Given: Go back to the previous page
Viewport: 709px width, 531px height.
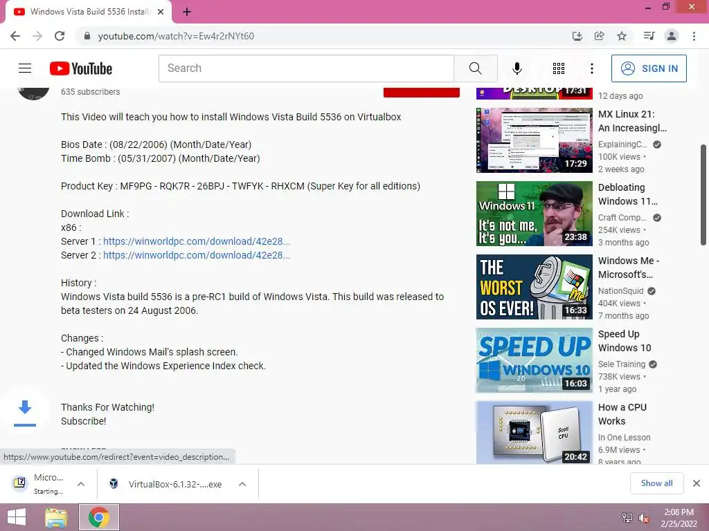Looking at the screenshot, I should [15, 36].
